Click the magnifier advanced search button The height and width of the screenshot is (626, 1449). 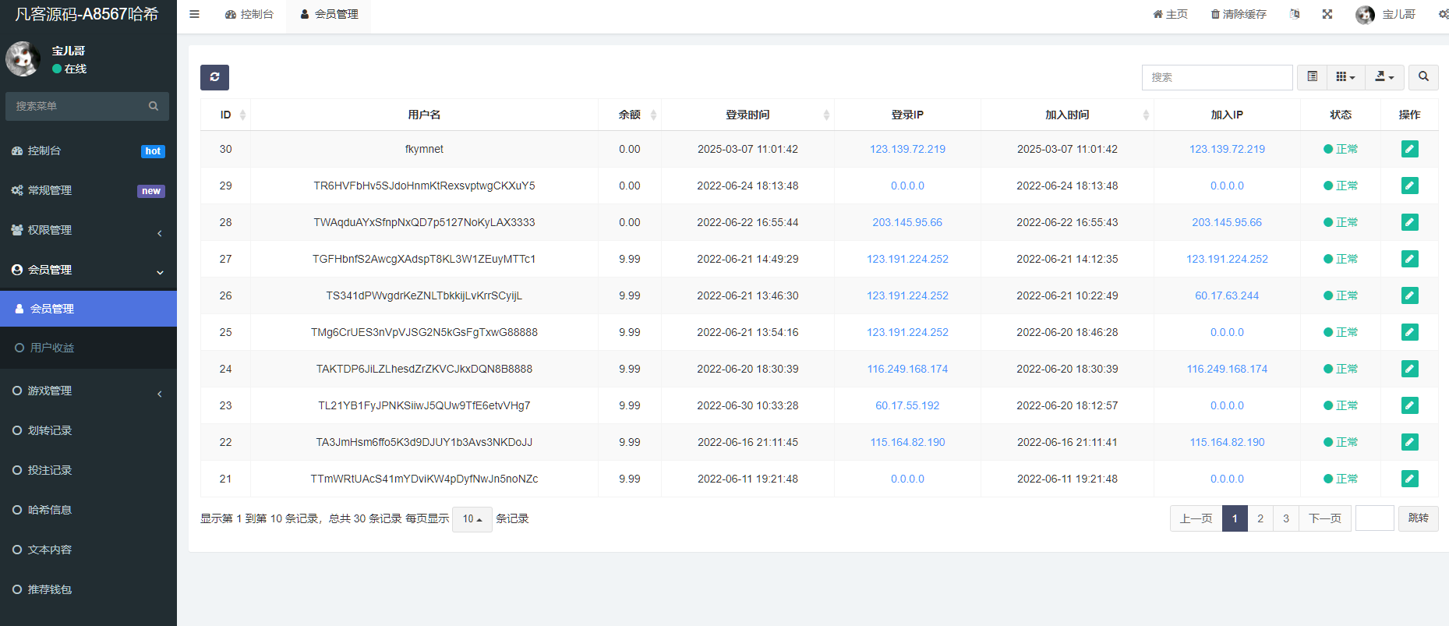[1423, 77]
